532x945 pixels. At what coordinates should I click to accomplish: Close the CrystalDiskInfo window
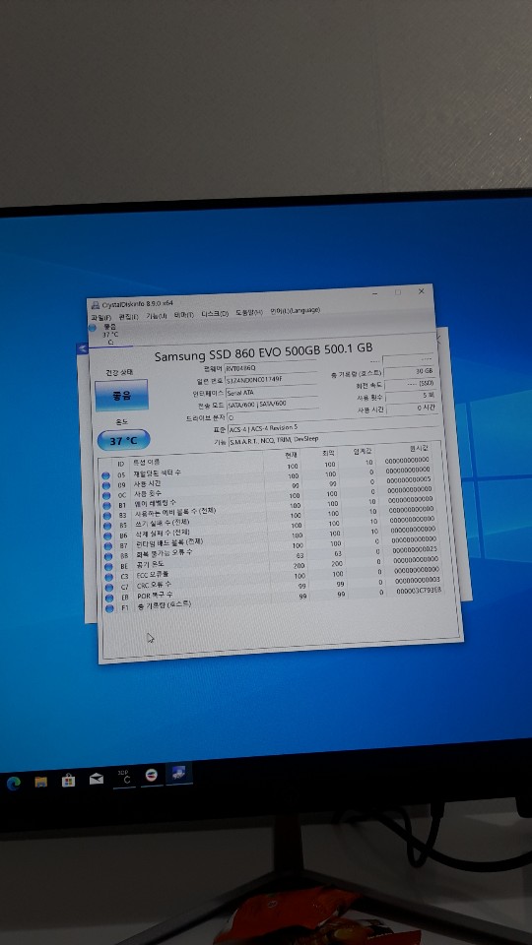coord(421,291)
